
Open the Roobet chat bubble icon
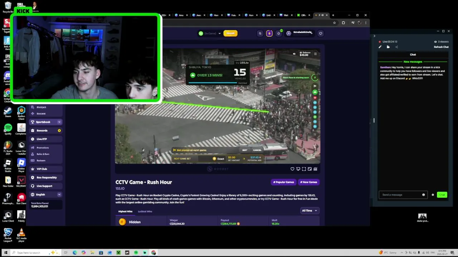tap(321, 34)
